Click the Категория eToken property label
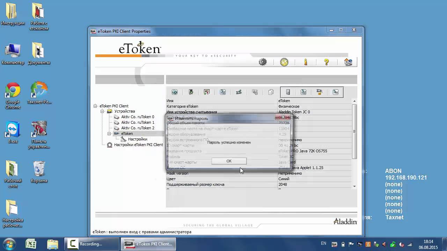Image resolution: width=447 pixels, height=251 pixels. pyautogui.click(x=182, y=106)
